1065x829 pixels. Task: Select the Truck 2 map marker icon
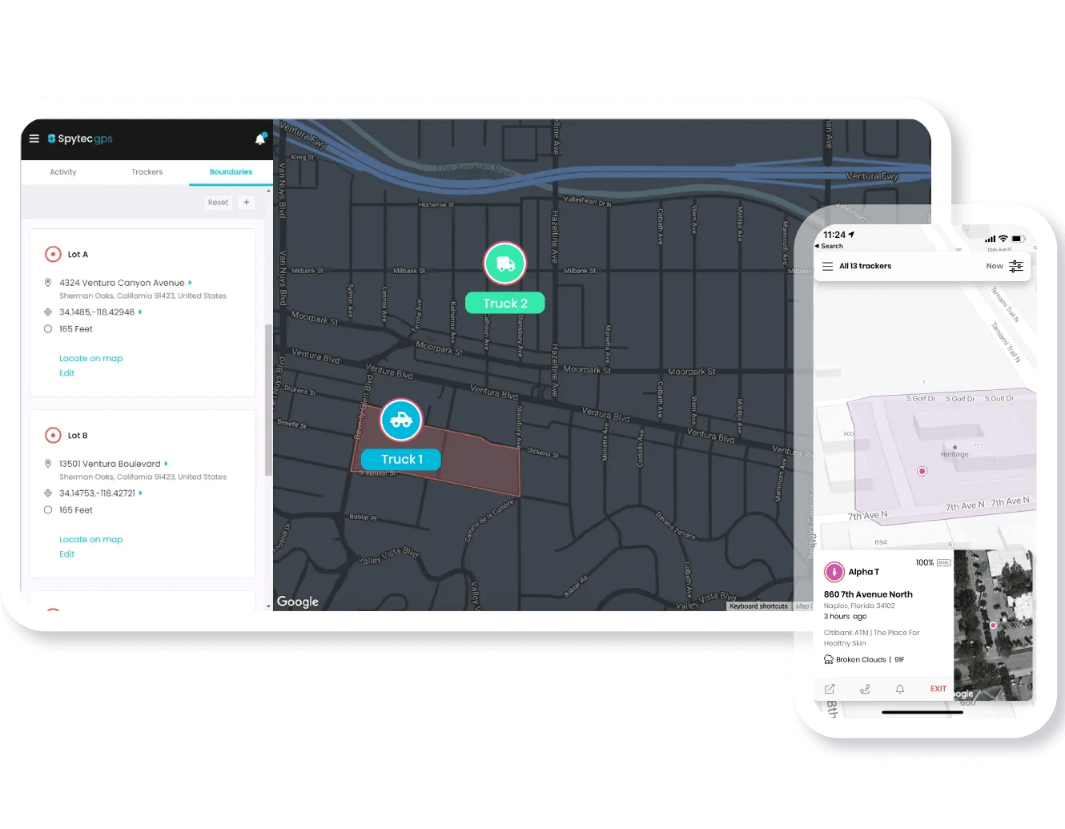pyautogui.click(x=505, y=264)
